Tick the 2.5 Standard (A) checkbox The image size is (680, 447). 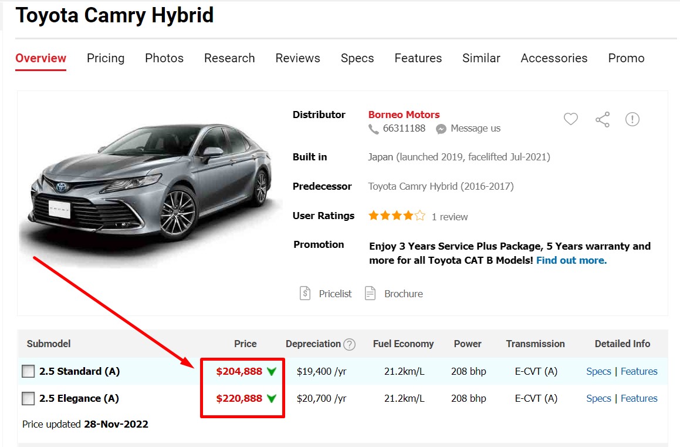click(28, 371)
